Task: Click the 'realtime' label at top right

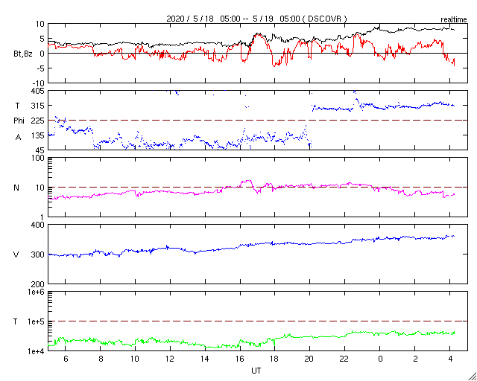Action: (x=454, y=20)
